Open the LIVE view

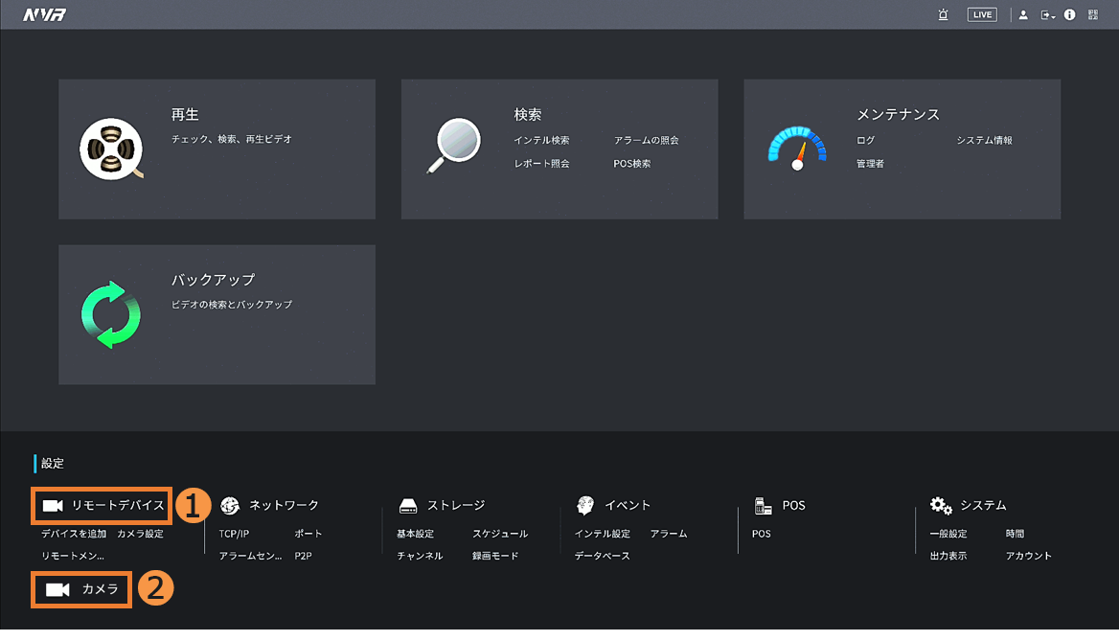(x=982, y=14)
